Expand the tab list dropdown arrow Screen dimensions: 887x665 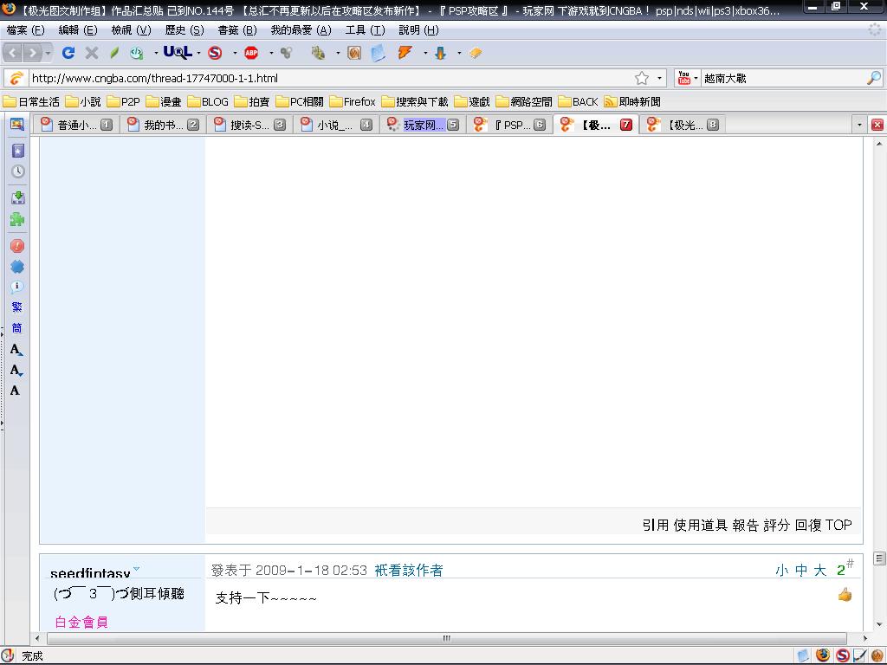pos(859,125)
